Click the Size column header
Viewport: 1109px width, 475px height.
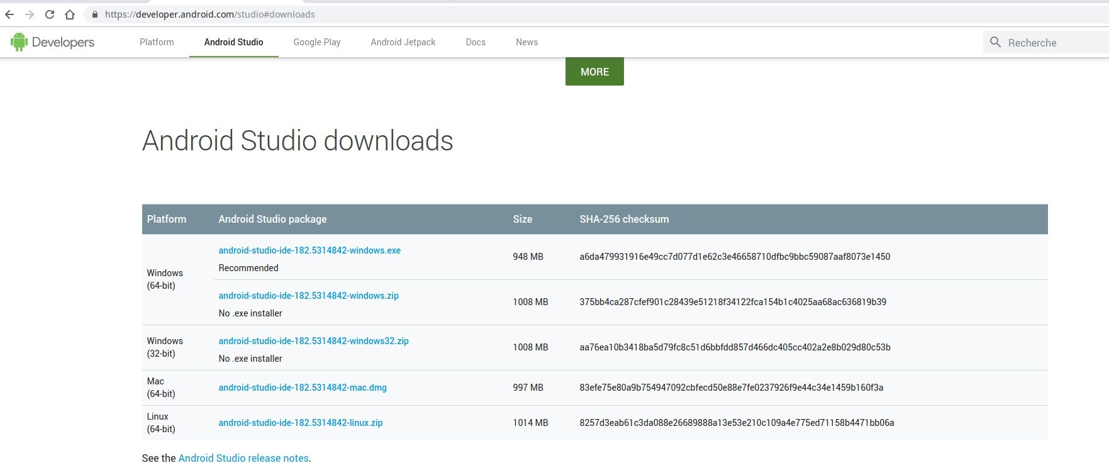click(x=522, y=219)
